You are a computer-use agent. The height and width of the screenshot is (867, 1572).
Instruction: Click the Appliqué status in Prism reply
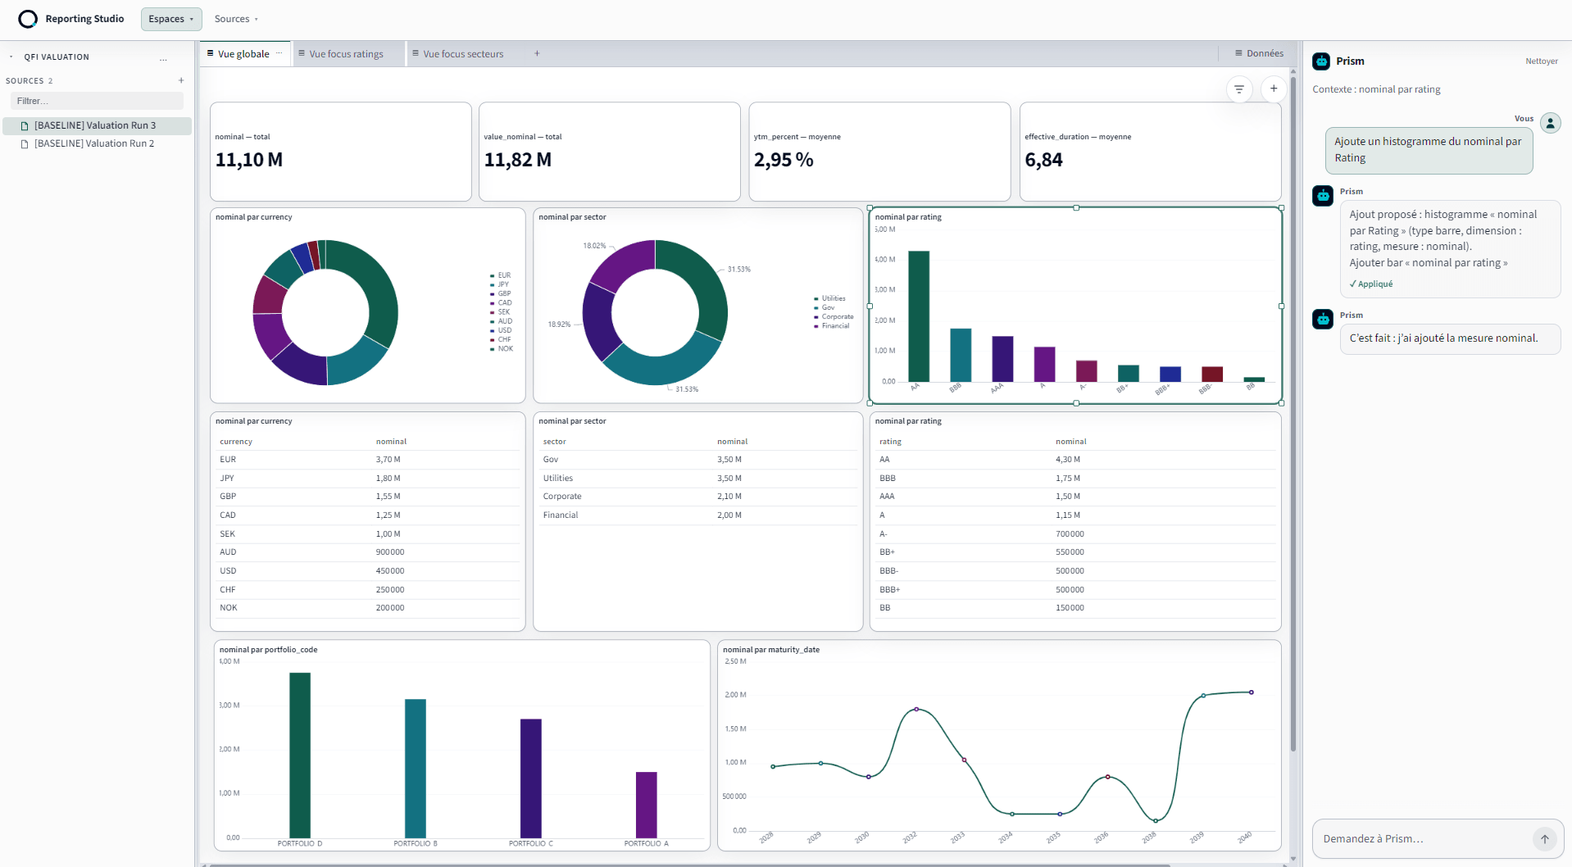1371,284
